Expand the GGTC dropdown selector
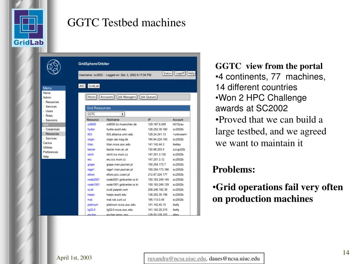The width and height of the screenshot is (353, 264). [105, 114]
